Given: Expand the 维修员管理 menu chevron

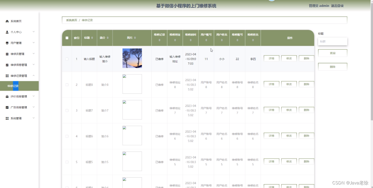Looking at the screenshot, I should (34, 54).
